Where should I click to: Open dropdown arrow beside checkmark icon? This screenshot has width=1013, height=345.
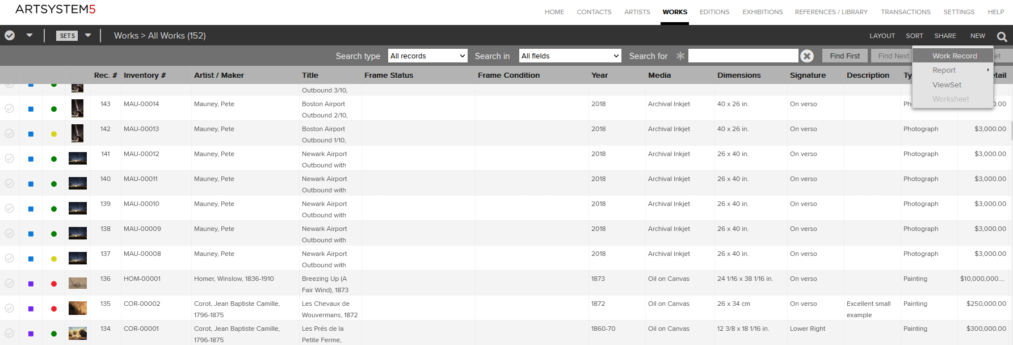pyautogui.click(x=30, y=35)
